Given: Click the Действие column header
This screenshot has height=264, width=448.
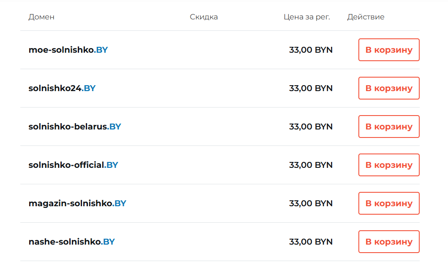Looking at the screenshot, I should 366,17.
